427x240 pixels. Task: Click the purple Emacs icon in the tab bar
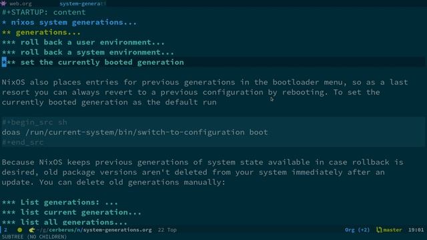4,3
